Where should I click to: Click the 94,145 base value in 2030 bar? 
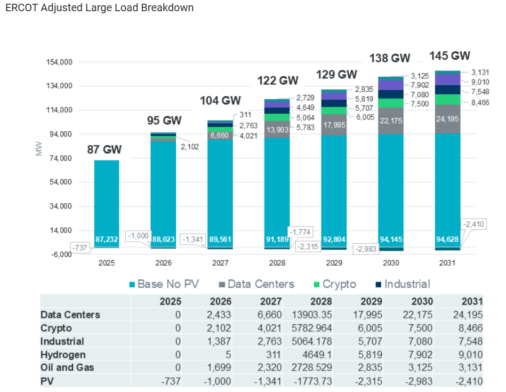coord(391,239)
